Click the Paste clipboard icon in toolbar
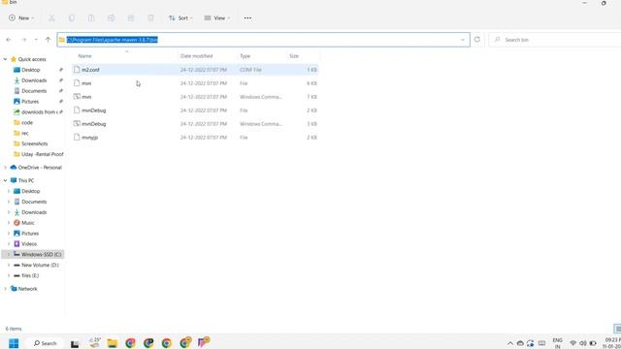Screen dimensions: 621x349 (x=91, y=17)
